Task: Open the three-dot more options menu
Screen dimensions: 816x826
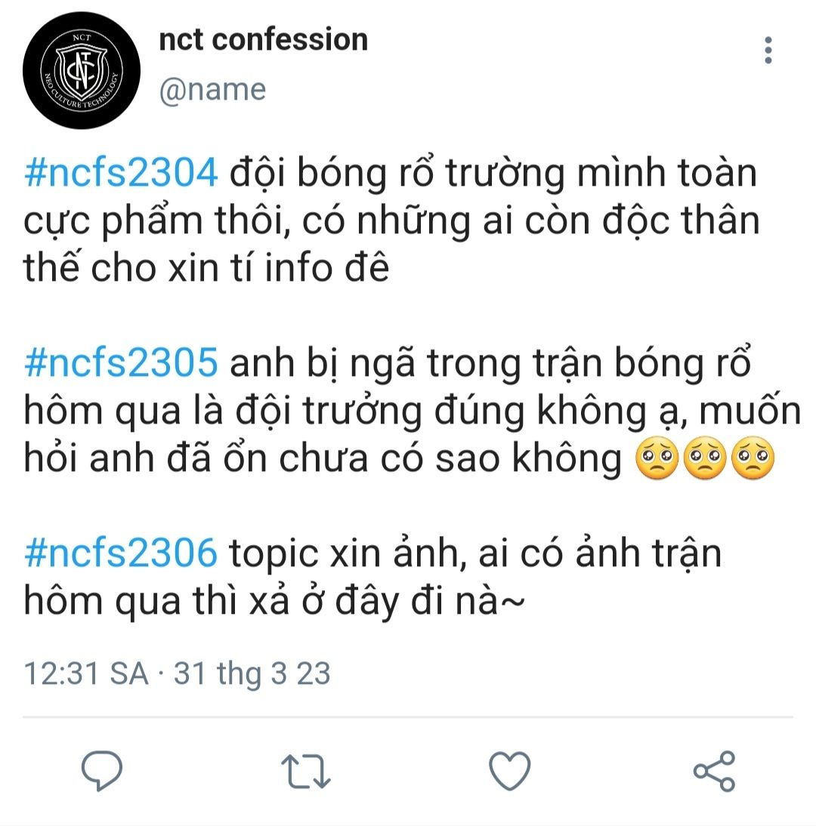Action: click(768, 51)
